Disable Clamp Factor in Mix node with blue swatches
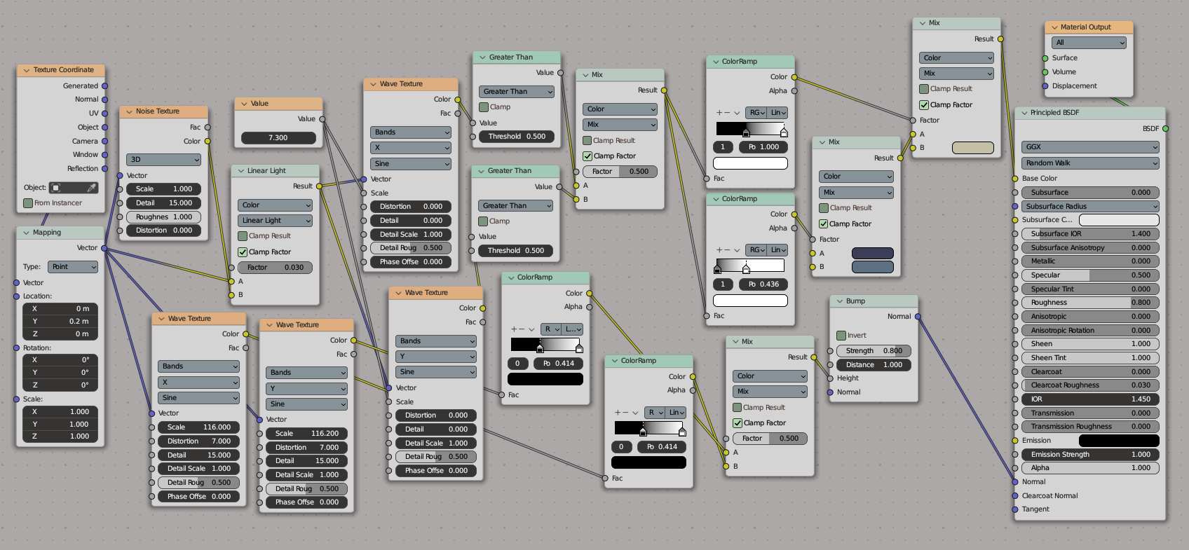This screenshot has width=1189, height=550. 824,224
